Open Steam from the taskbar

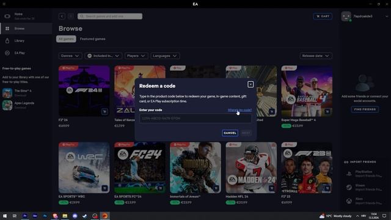pos(85,216)
